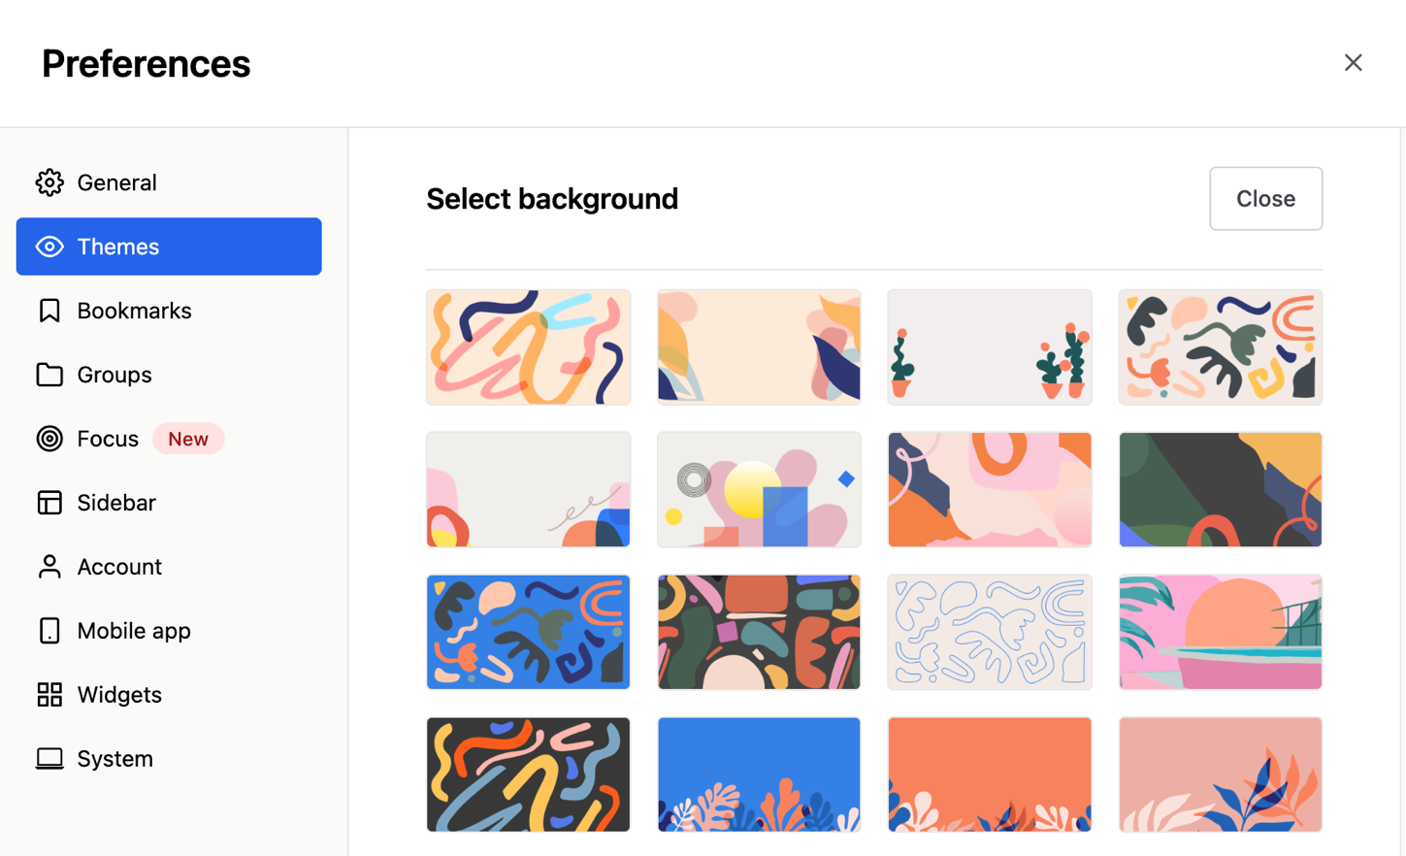Viewport: 1406px width, 856px height.
Task: Click the Close button above the backgrounds
Action: [1265, 198]
